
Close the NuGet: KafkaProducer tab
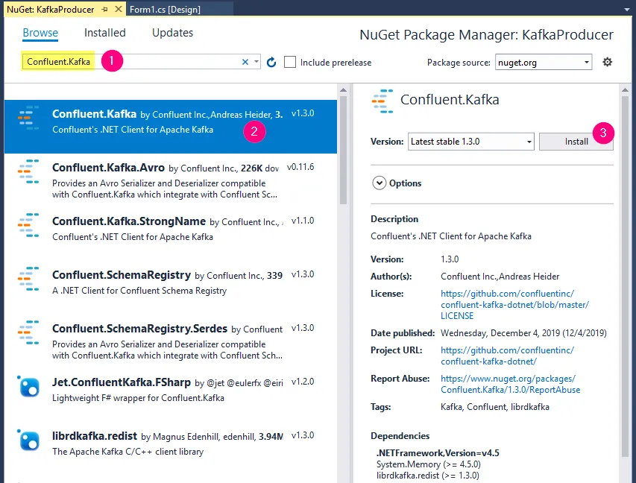click(x=119, y=9)
